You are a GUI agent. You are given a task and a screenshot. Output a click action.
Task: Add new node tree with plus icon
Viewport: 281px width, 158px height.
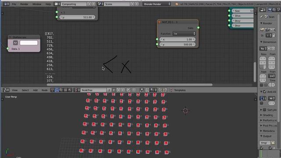pos(118,90)
